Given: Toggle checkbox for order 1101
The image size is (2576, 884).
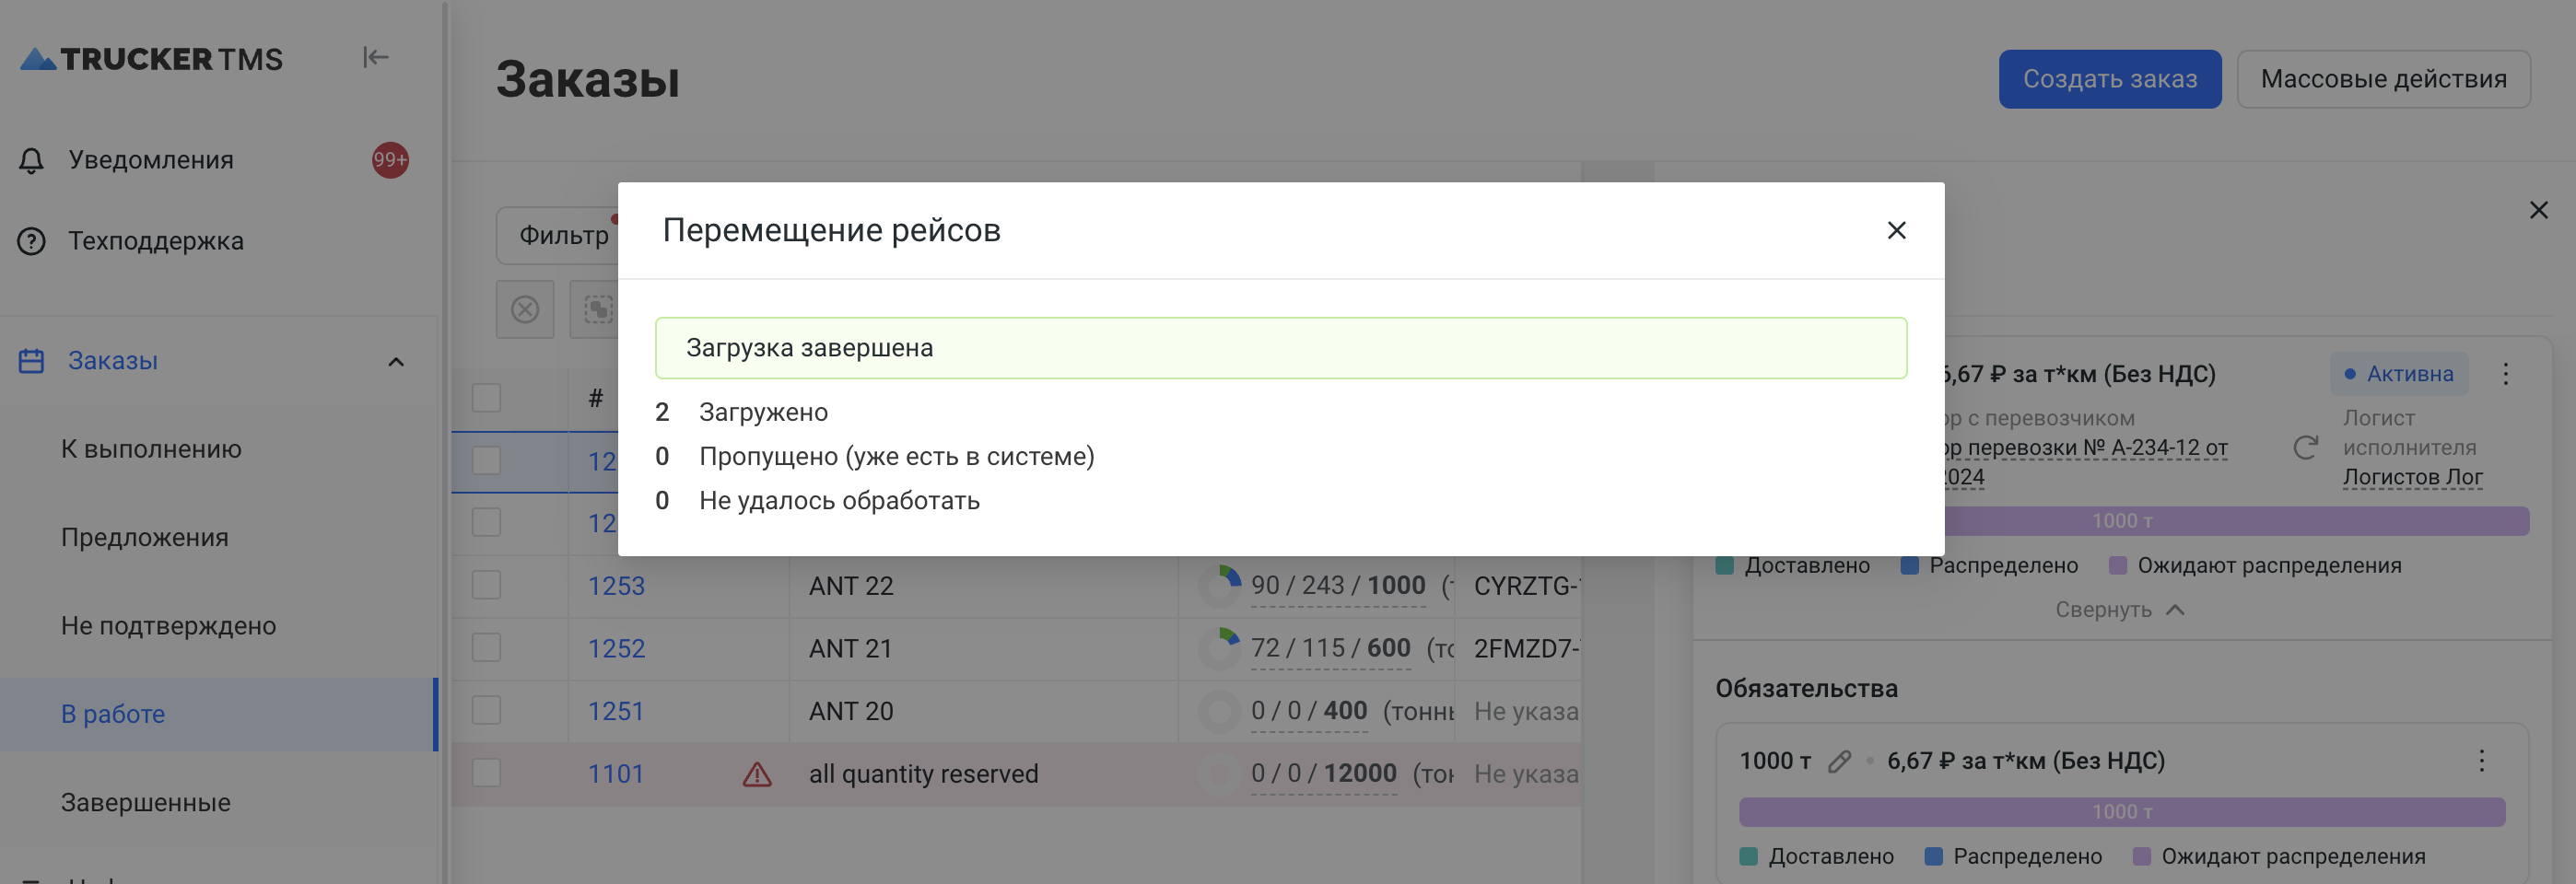Looking at the screenshot, I should click(486, 773).
